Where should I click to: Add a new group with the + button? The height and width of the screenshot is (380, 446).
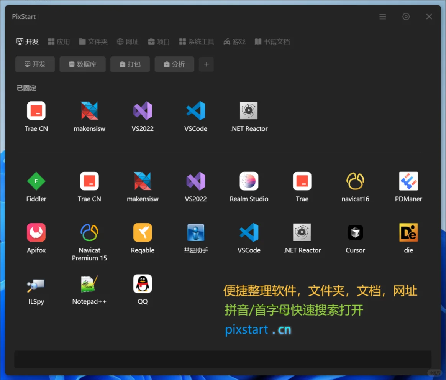(206, 64)
